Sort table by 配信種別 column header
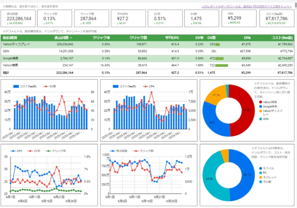The image size is (297, 208). pyautogui.click(x=10, y=38)
